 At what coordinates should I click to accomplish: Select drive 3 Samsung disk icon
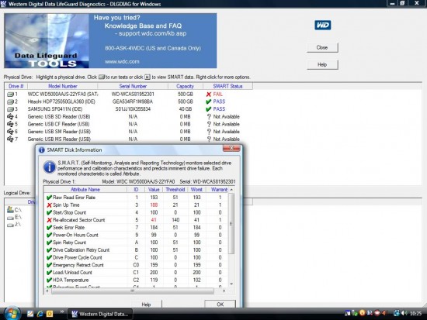pyautogui.click(x=10, y=109)
